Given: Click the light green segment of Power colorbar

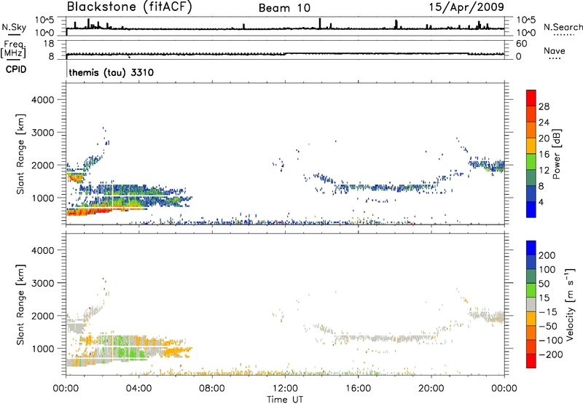Looking at the screenshot, I should 531,161.
